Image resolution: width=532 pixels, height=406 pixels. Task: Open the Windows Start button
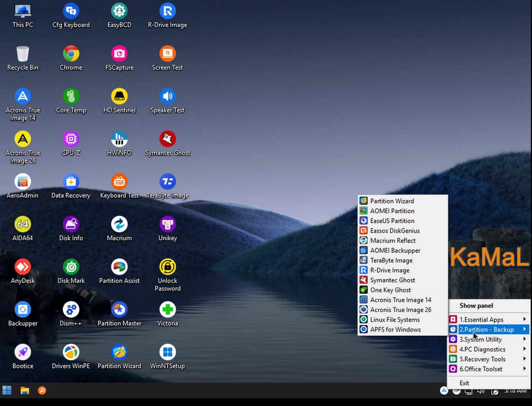click(7, 390)
